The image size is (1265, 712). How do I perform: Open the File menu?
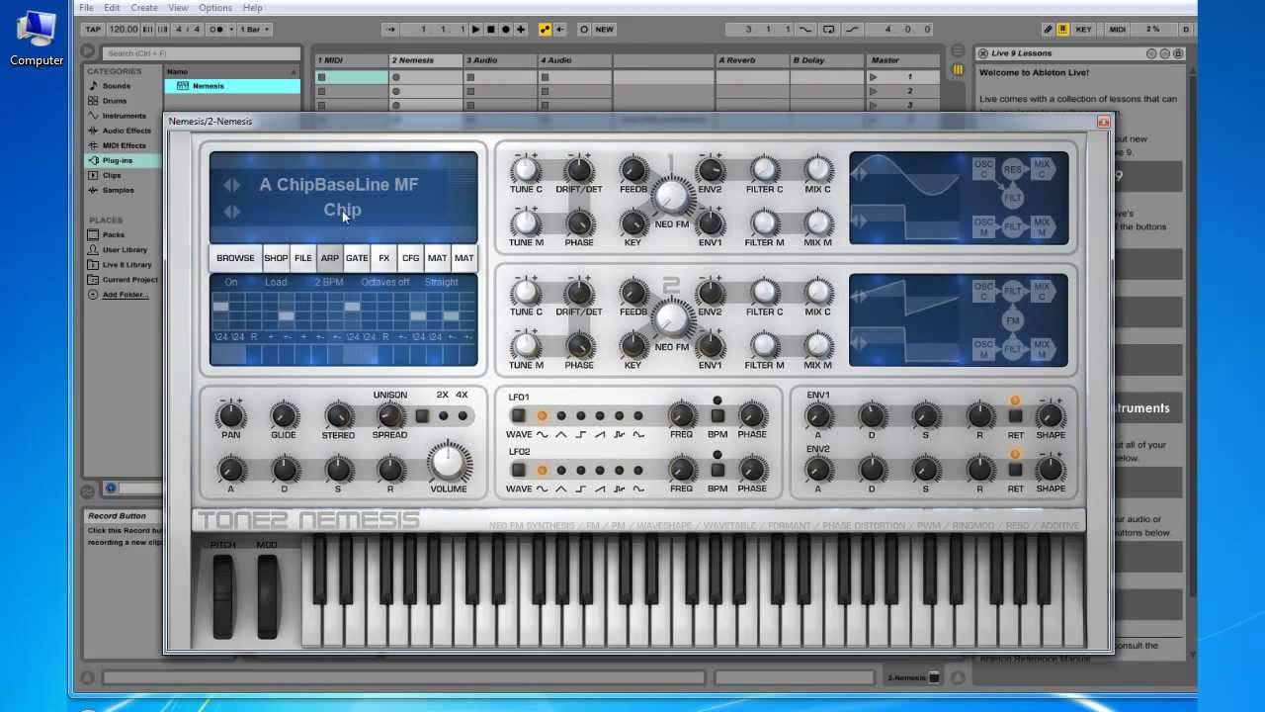pos(86,8)
